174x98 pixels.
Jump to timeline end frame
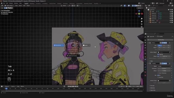pyautogui.click(x=77, y=86)
